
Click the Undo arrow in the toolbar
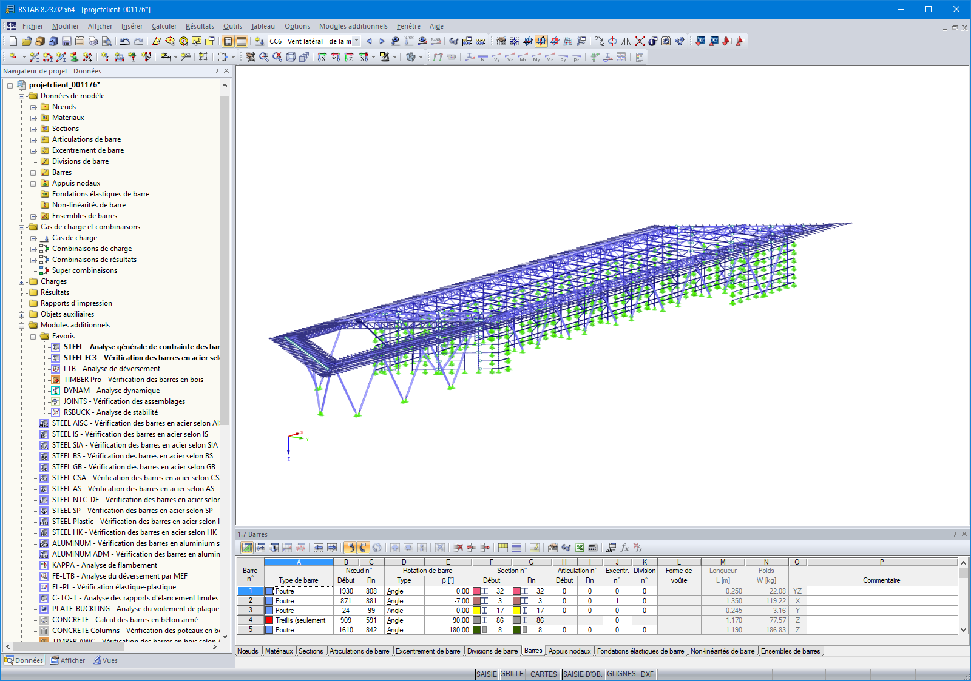click(124, 41)
